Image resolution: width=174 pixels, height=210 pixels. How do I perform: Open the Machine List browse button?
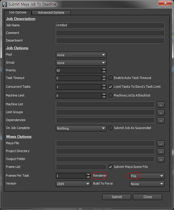[x=161, y=104]
